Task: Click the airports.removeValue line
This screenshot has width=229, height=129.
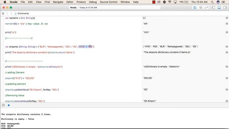Action: click(x=25, y=101)
